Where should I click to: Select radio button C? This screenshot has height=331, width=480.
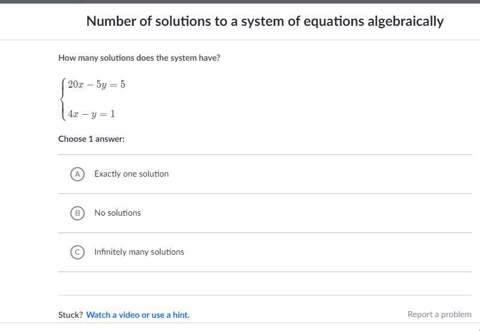[x=77, y=252]
